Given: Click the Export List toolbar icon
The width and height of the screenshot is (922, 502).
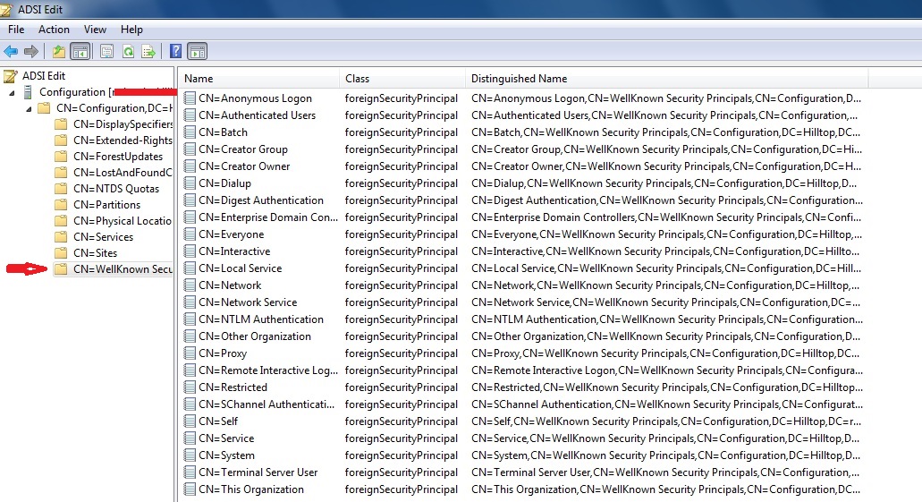Looking at the screenshot, I should (148, 51).
